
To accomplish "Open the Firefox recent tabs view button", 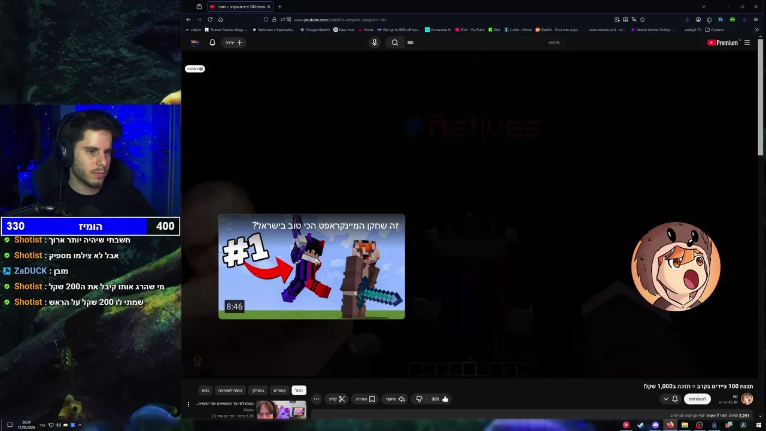I will (199, 7).
